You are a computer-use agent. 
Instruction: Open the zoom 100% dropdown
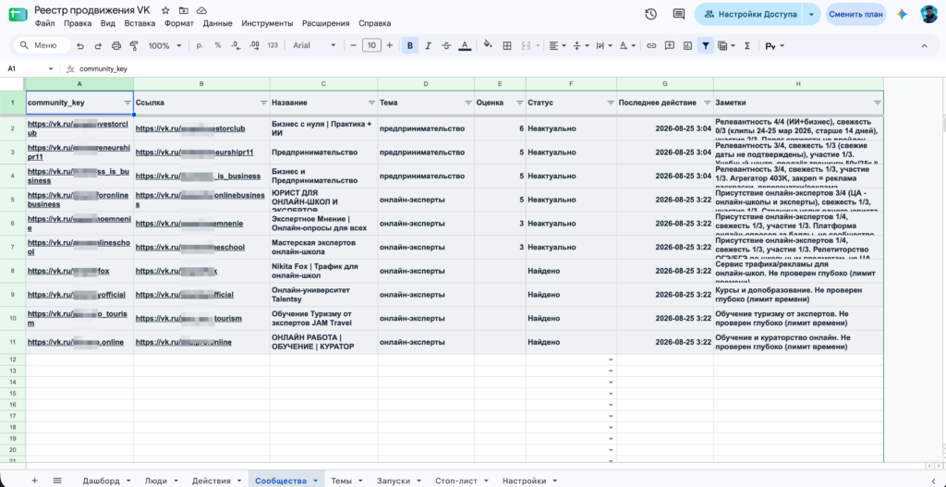[x=164, y=45]
